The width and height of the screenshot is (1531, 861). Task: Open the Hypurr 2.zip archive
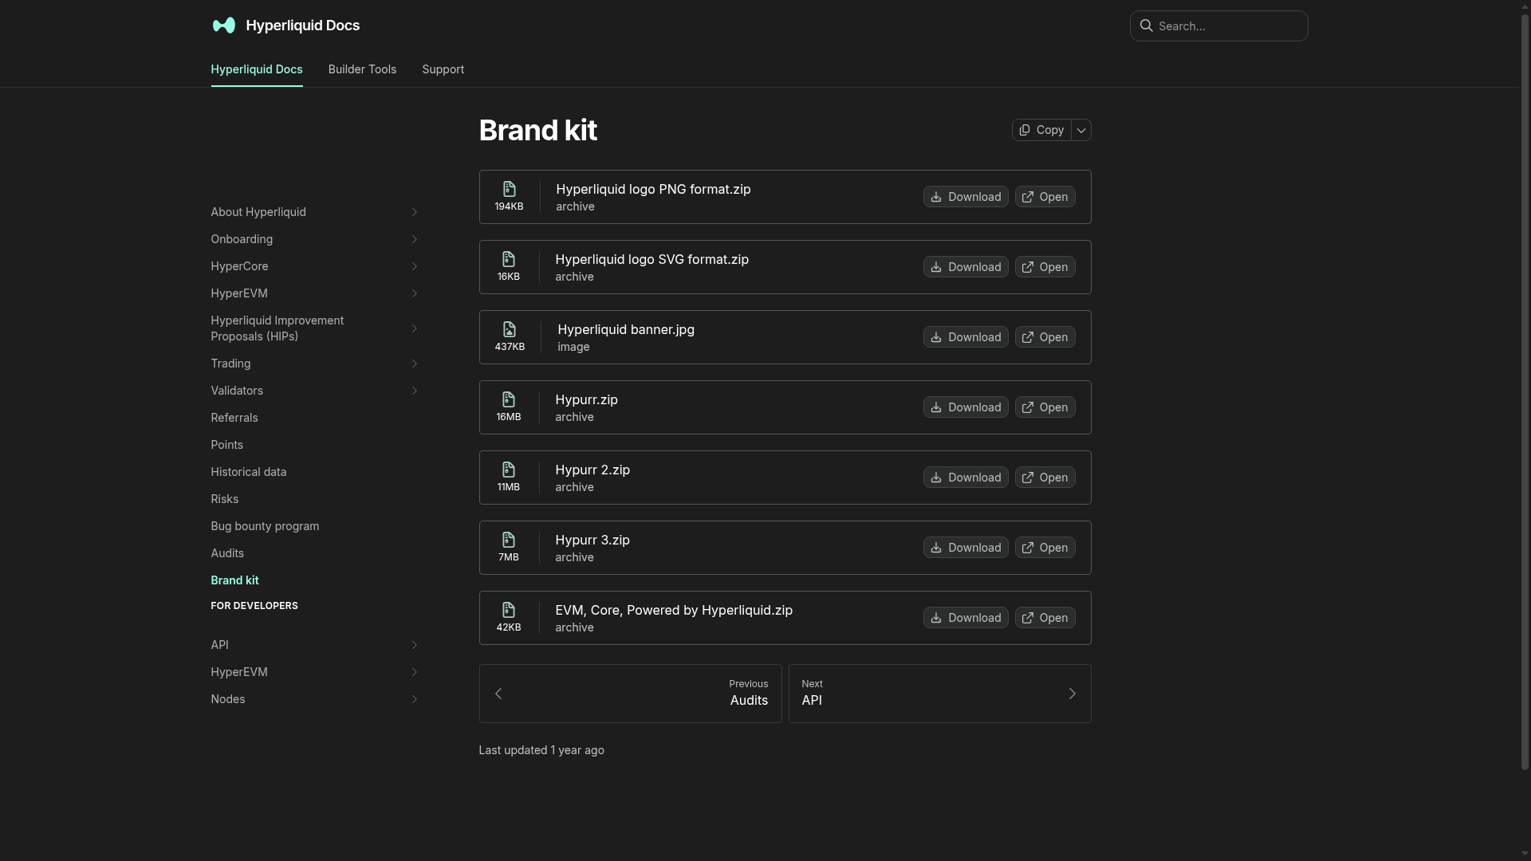(1045, 478)
